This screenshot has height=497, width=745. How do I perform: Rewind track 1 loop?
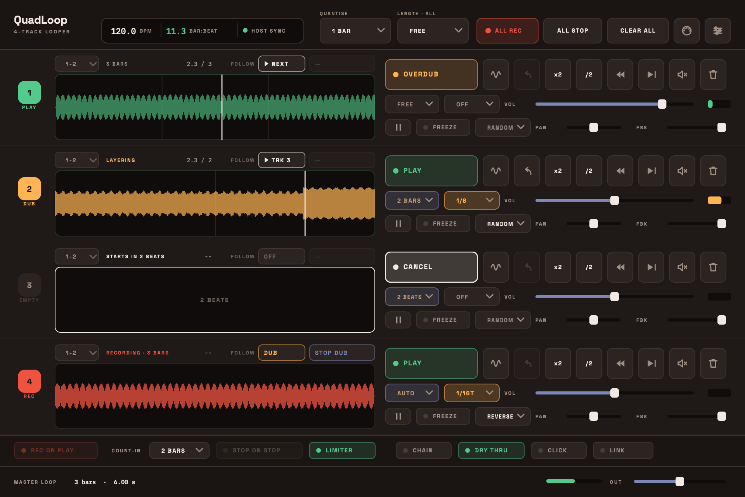620,75
